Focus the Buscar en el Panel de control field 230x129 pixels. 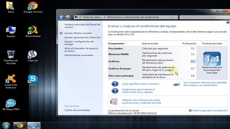point(204,17)
